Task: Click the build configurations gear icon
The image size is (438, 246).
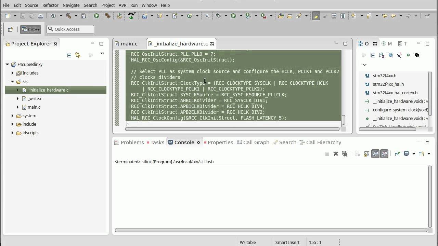Action: tap(53, 16)
